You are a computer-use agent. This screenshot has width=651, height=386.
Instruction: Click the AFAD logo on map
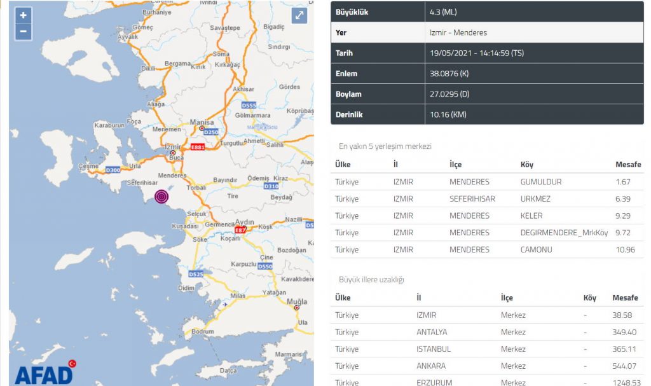pos(45,373)
